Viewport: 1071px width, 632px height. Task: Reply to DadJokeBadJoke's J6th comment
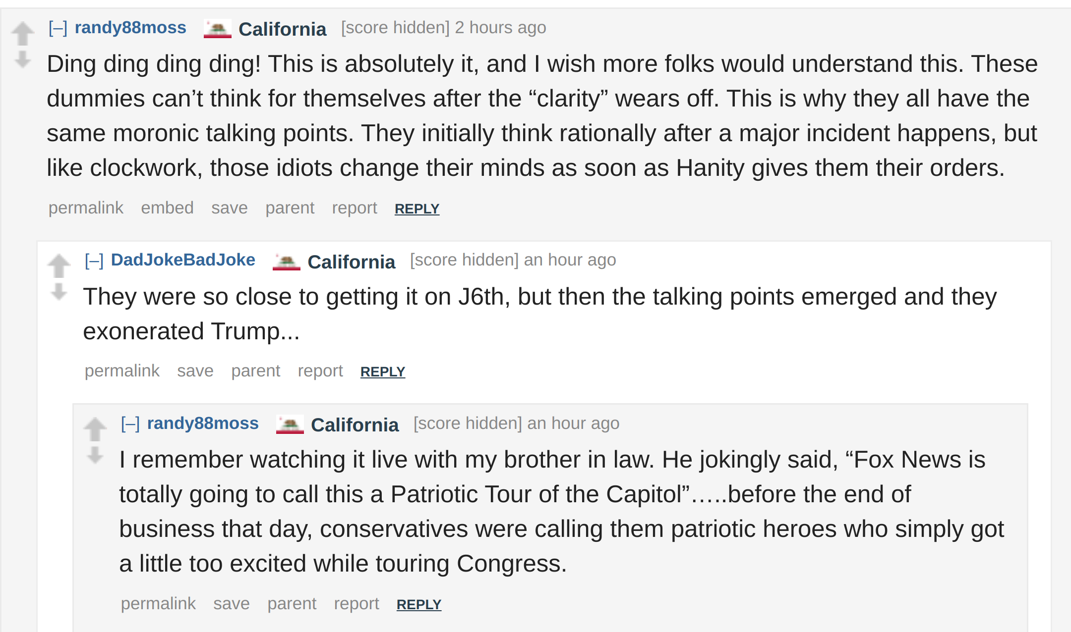pos(383,371)
